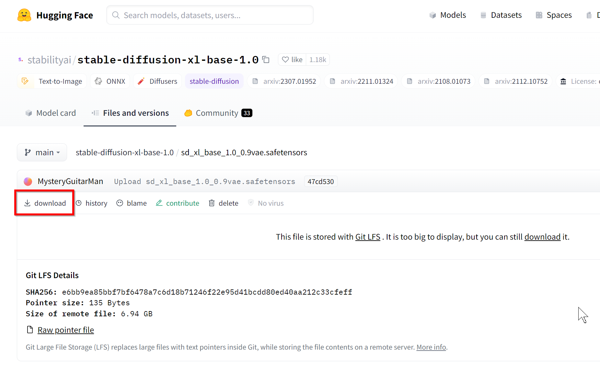Open Models in the top navigation

(447, 15)
